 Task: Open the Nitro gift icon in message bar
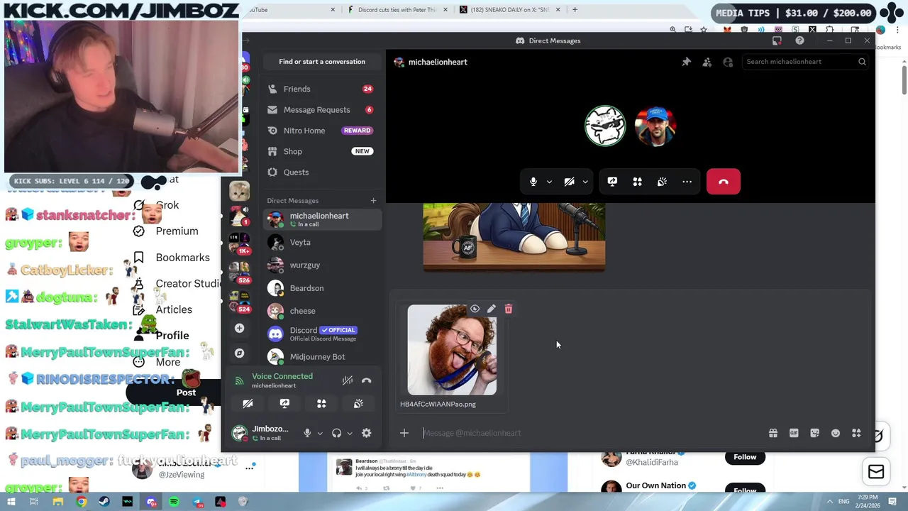[x=773, y=433]
